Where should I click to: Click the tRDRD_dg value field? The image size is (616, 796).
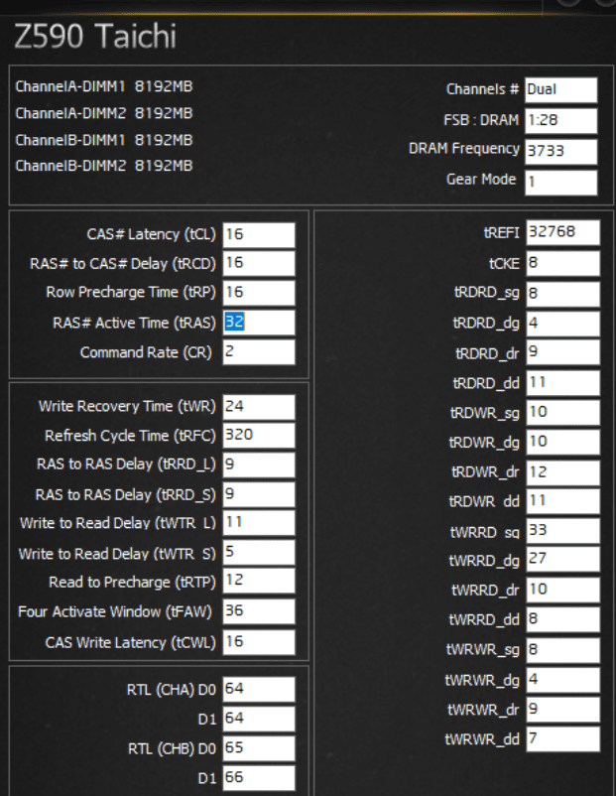[562, 324]
